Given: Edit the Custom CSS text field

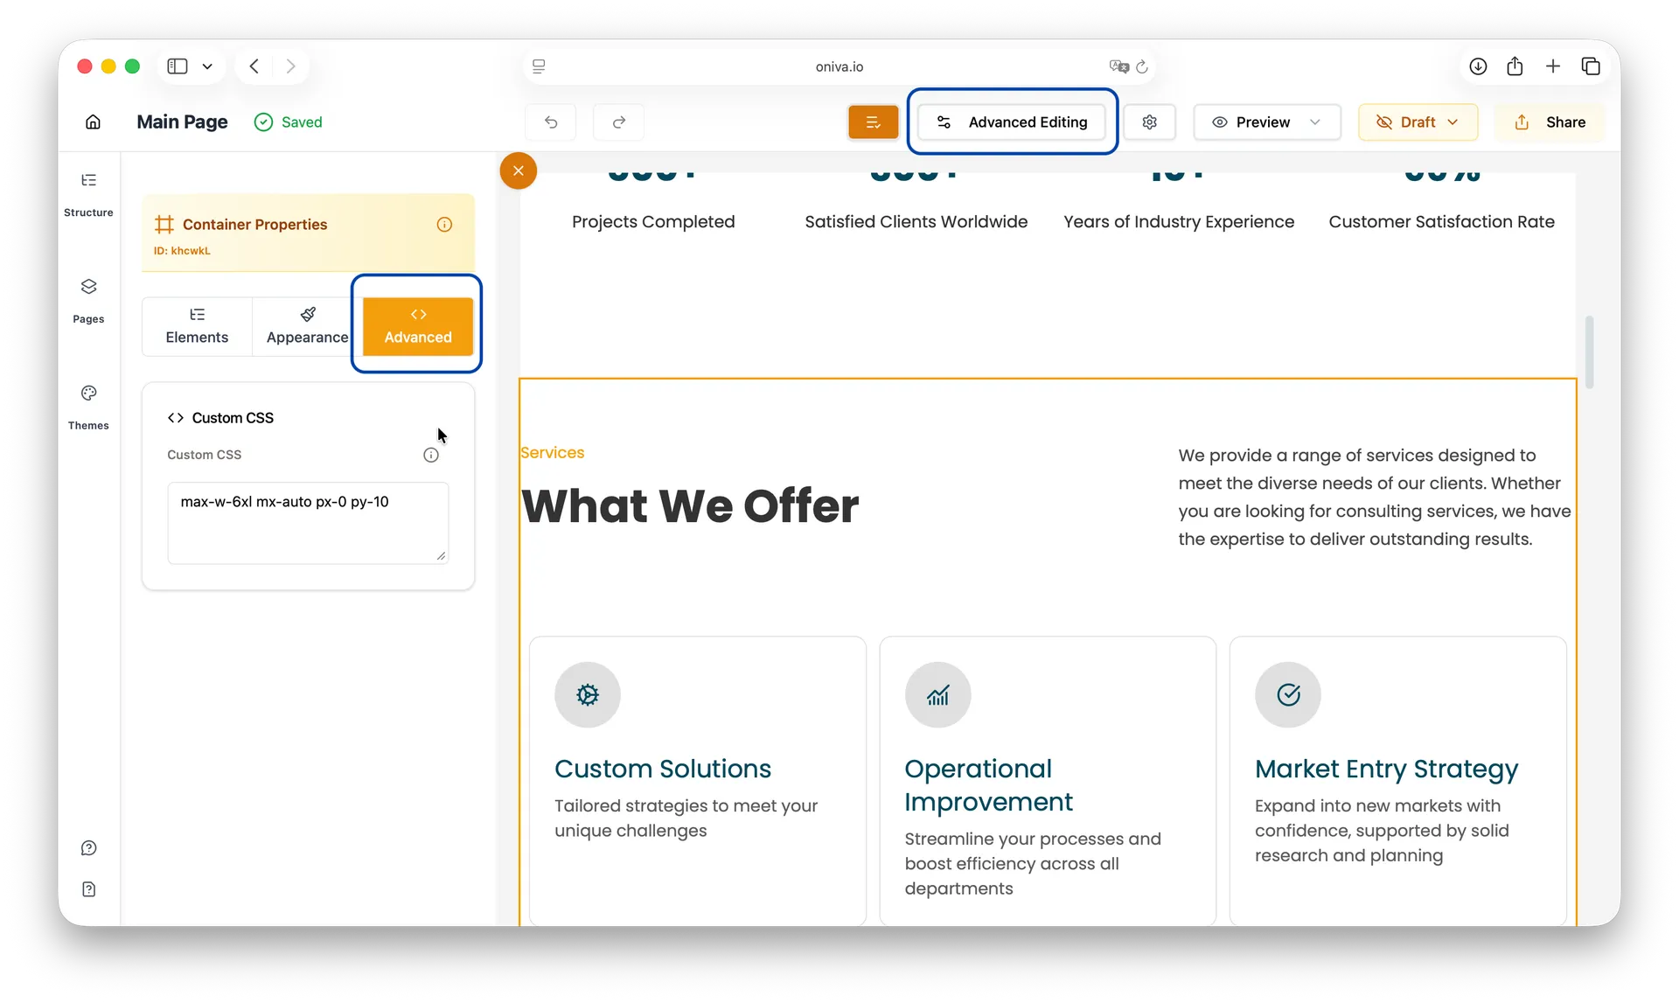Looking at the screenshot, I should click(308, 522).
